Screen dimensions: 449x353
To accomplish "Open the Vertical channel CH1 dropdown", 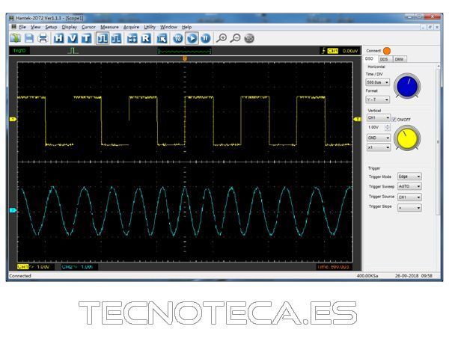I will pos(379,117).
